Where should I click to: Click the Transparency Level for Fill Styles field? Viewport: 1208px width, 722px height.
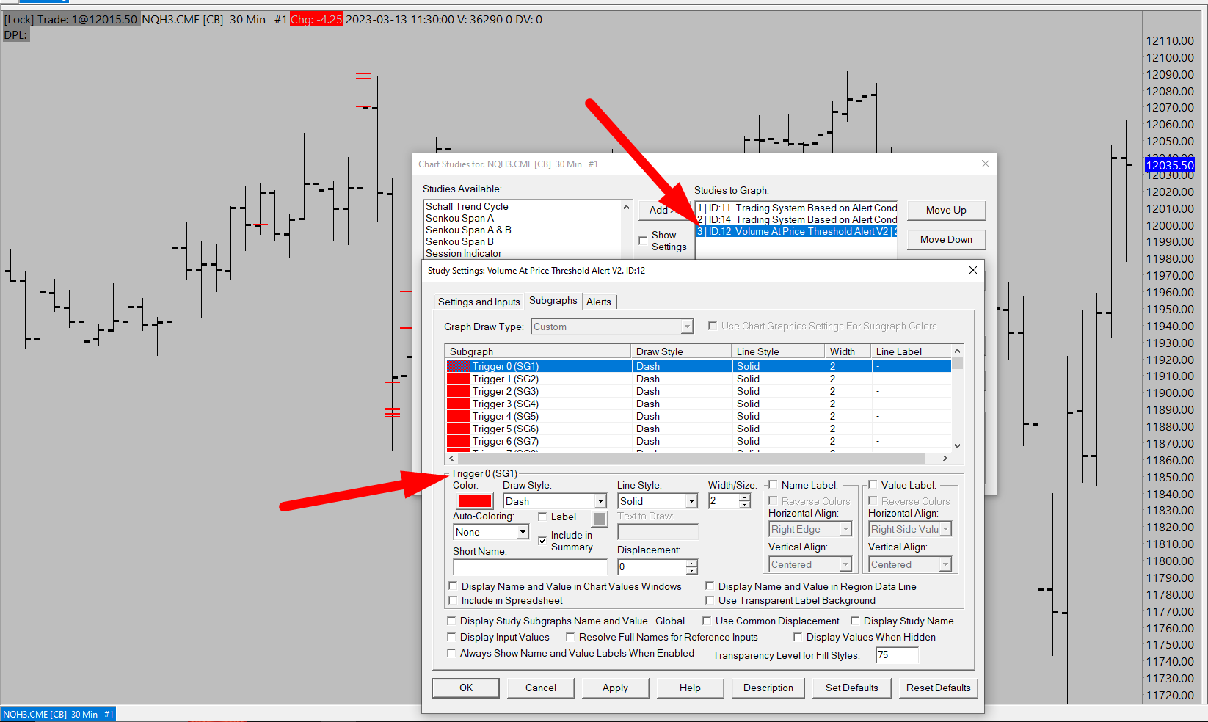(897, 654)
